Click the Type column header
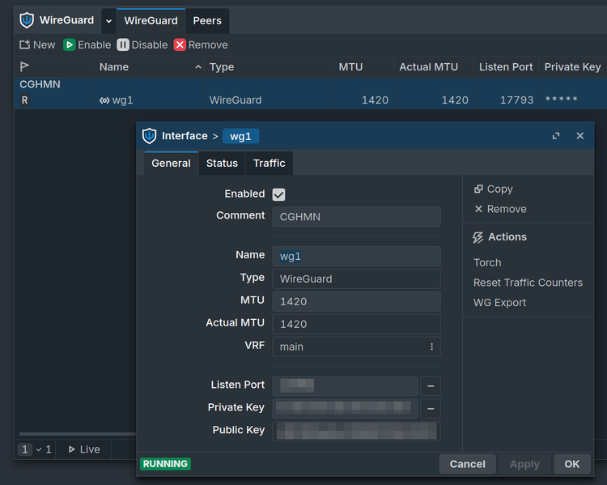Viewport: 607px width, 485px height. pyautogui.click(x=268, y=67)
